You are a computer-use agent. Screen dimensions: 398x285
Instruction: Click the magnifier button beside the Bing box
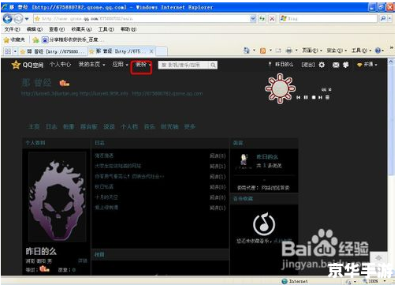(383, 18)
